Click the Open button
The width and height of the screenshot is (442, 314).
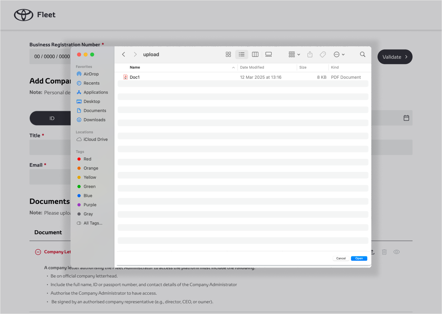pyautogui.click(x=359, y=258)
